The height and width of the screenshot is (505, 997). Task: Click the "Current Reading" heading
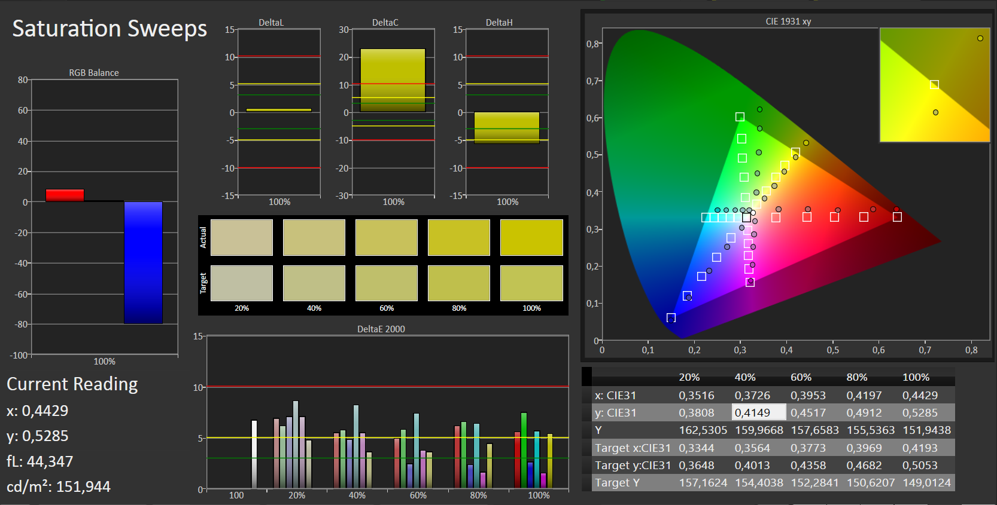(72, 384)
